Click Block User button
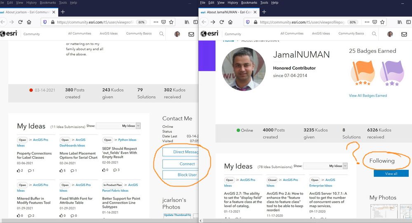The width and height of the screenshot is (412, 223). 181,175
